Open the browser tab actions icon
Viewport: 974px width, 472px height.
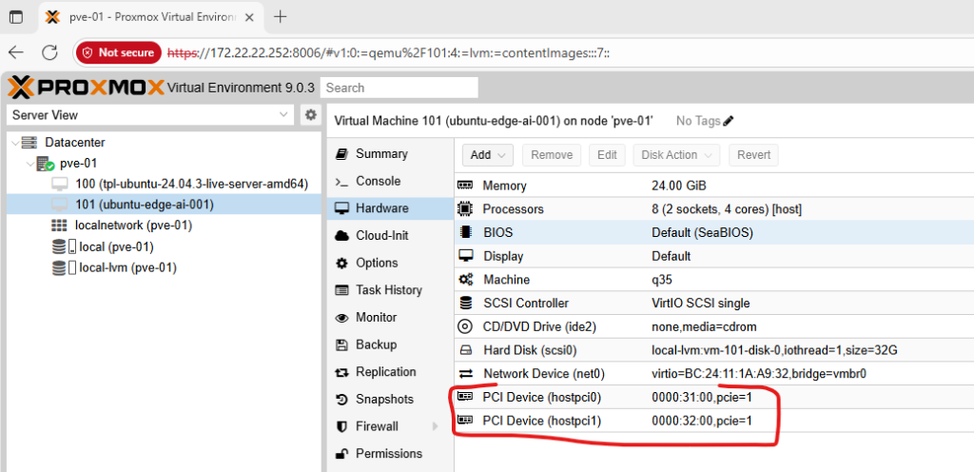pyautogui.click(x=16, y=17)
